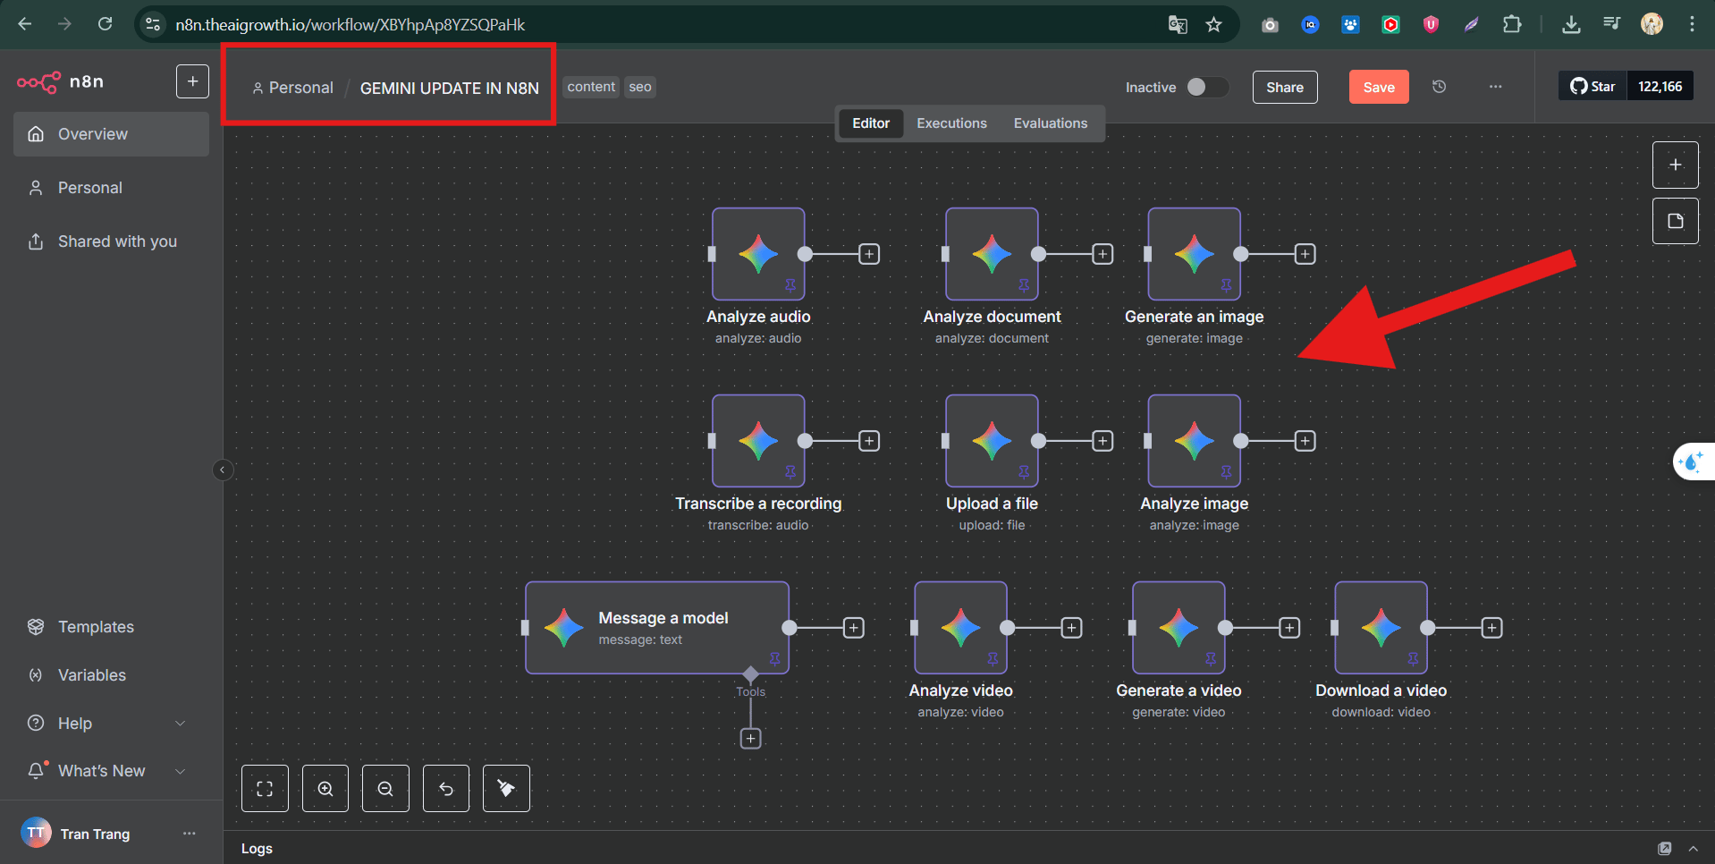Open workflow history
This screenshot has height=864, width=1715.
click(1439, 87)
